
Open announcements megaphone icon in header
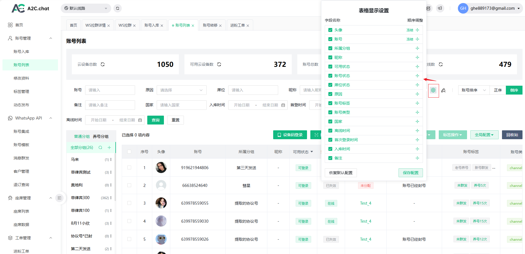[440, 8]
